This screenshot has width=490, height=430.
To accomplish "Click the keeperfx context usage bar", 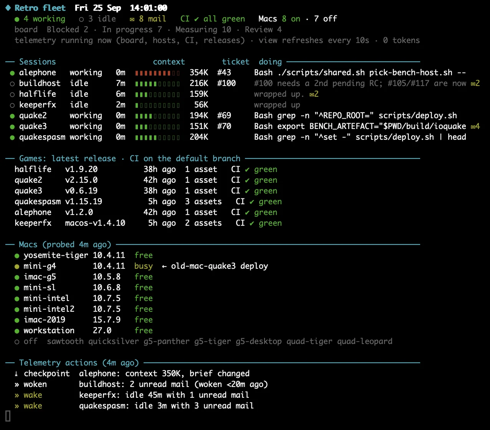I will pos(157,105).
